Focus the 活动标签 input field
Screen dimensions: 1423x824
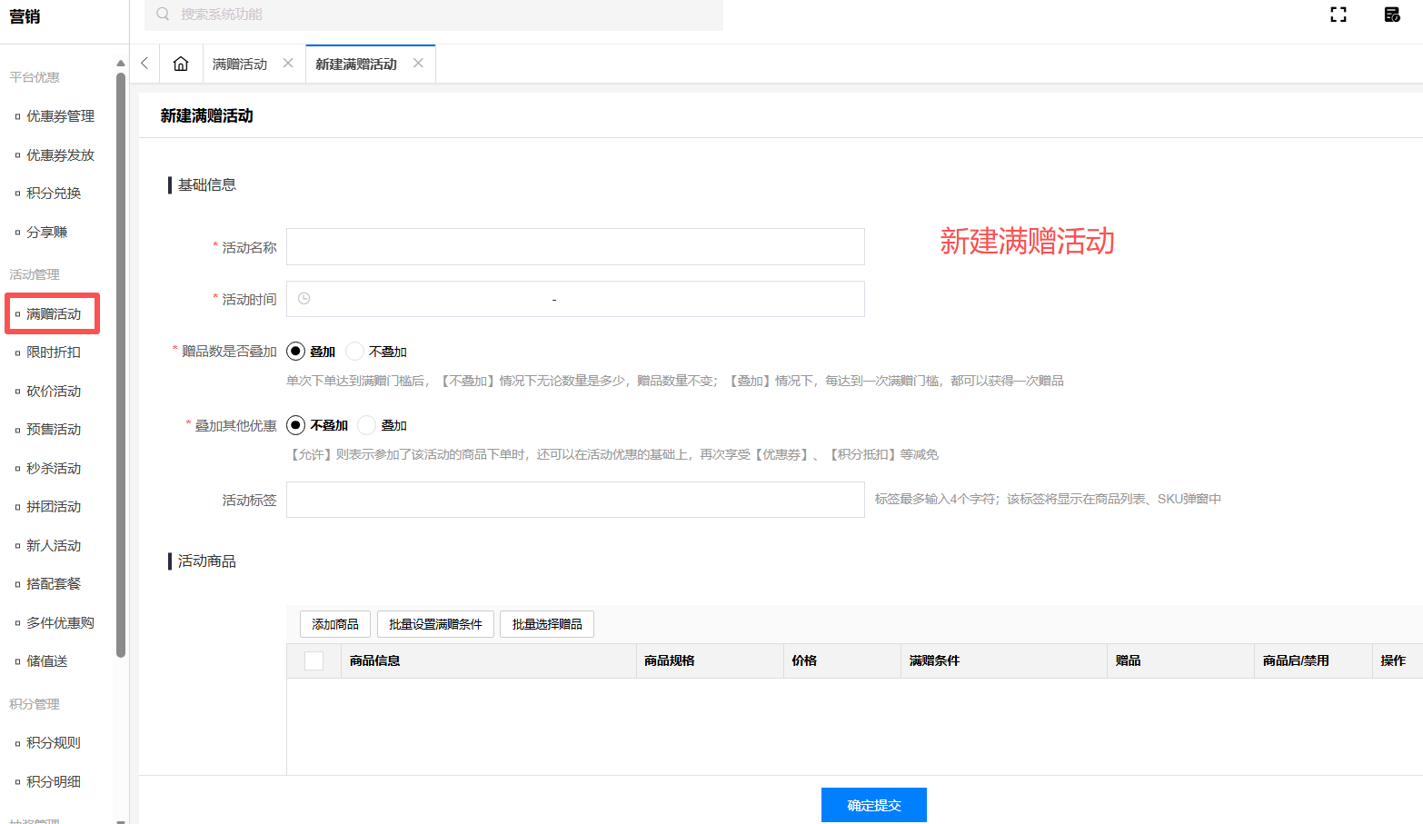click(575, 500)
